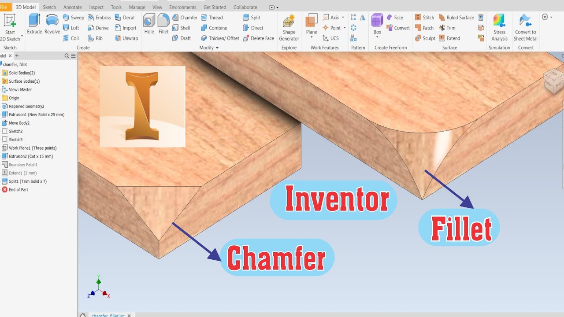Click Convert to Sheet Metal
This screenshot has width=564, height=317.
coord(525,27)
